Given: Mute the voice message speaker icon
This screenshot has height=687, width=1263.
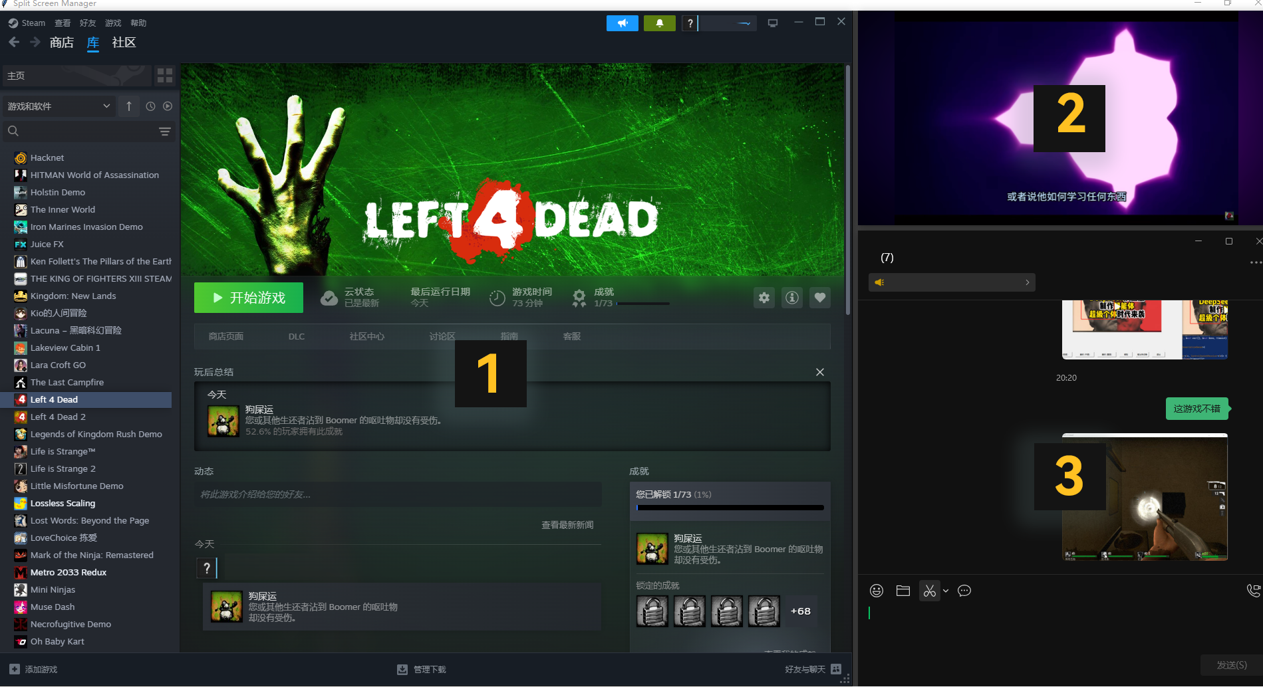Looking at the screenshot, I should point(879,282).
